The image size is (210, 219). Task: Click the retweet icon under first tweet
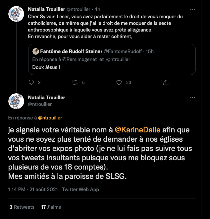click(75, 83)
